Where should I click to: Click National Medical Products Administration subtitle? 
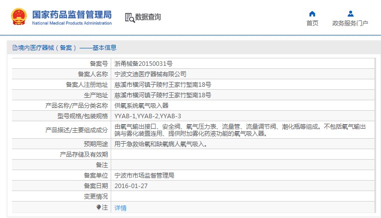(x=72, y=23)
